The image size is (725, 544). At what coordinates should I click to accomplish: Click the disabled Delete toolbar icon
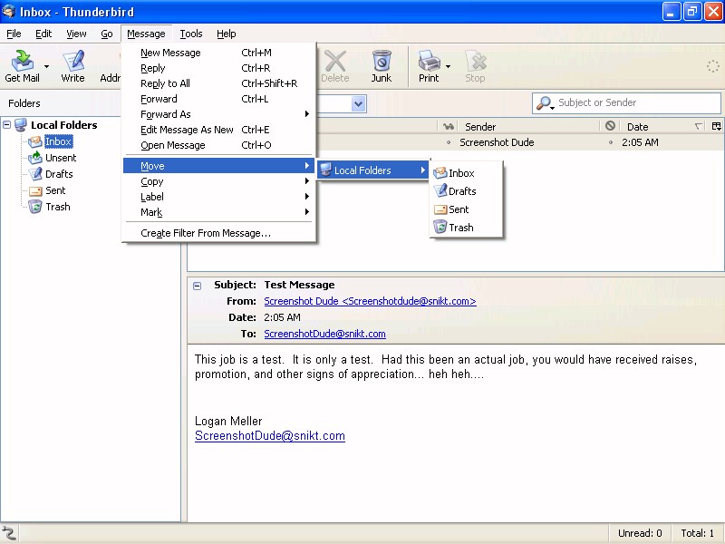point(334,66)
